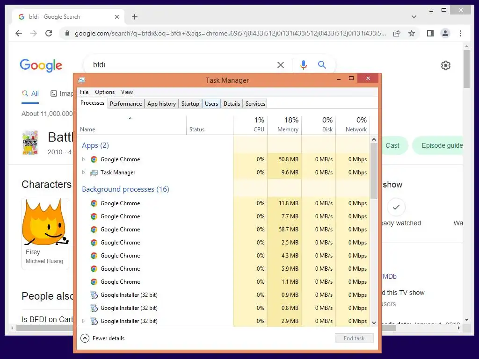Expand the Google Chrome app group
Screen dimensions: 479x359
pyautogui.click(x=83, y=159)
